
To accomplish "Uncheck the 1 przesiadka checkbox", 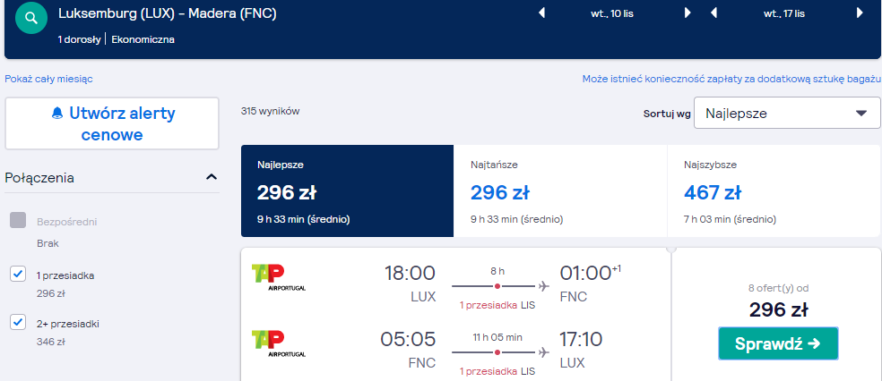I will 18,275.
